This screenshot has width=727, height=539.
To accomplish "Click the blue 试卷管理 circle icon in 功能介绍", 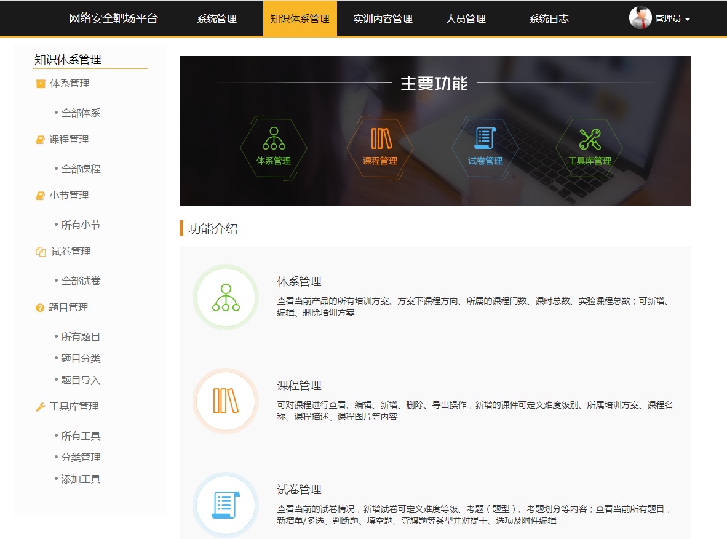I will (226, 505).
